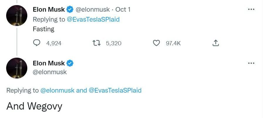Image resolution: width=263 pixels, height=118 pixels.
Task: Click the 5,320 retweet count
Action: [x=113, y=43]
